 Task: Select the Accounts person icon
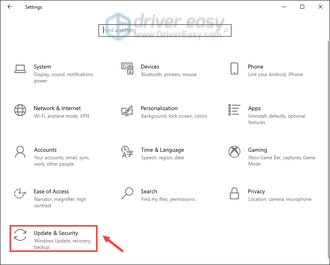(x=20, y=152)
